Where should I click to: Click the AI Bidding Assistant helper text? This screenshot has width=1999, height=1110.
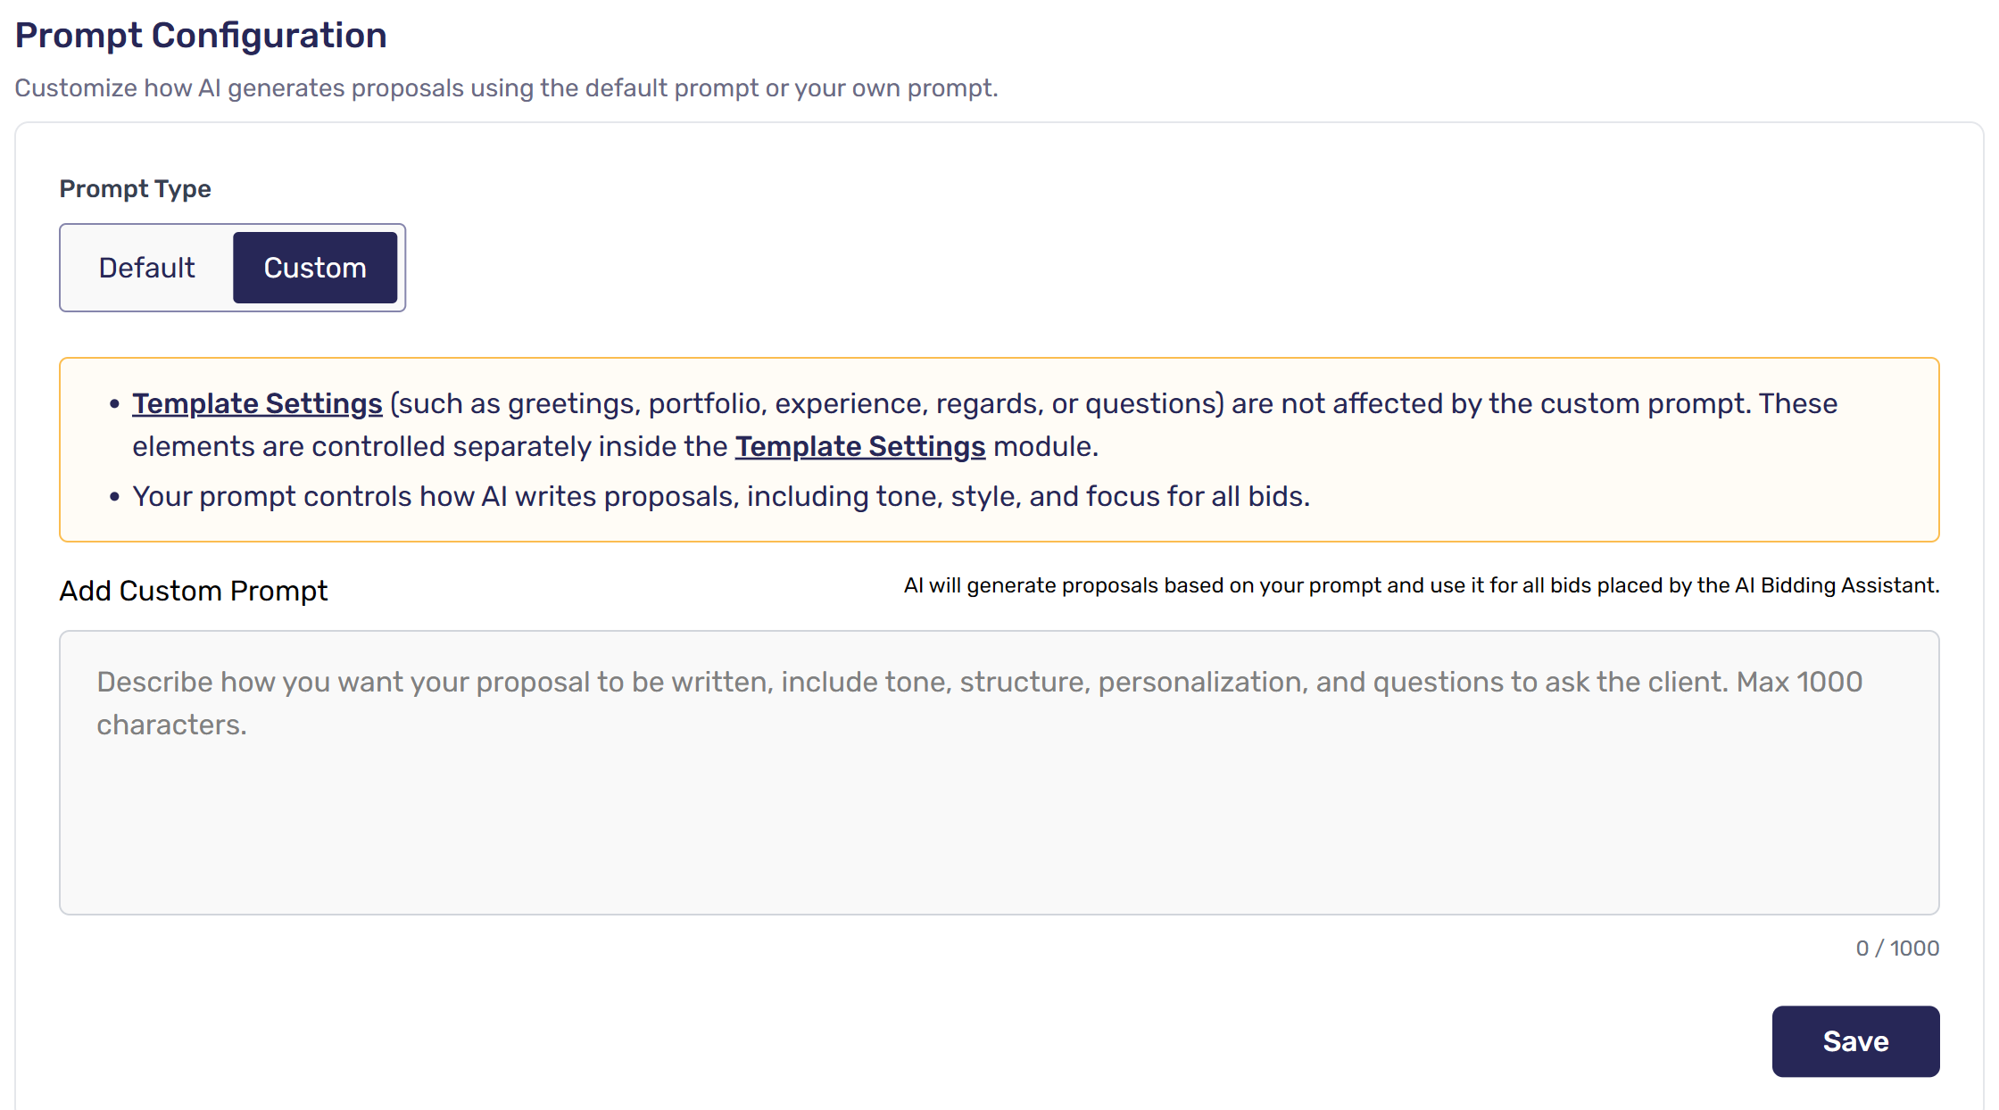pyautogui.click(x=1422, y=585)
